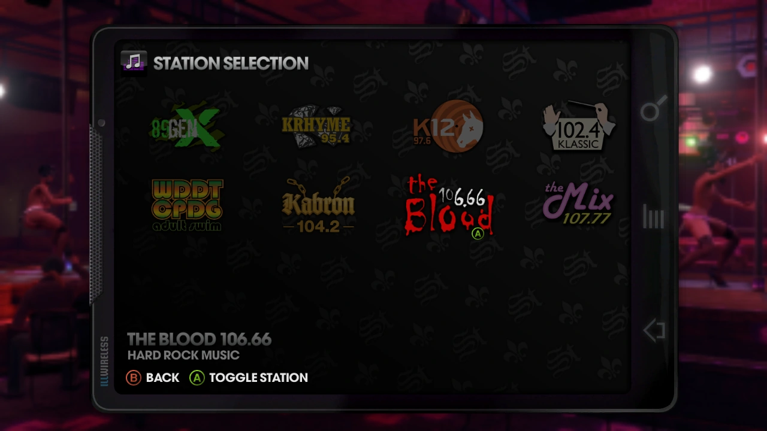This screenshot has height=431, width=767.
Task: Tap the red B button icon
Action: click(134, 378)
